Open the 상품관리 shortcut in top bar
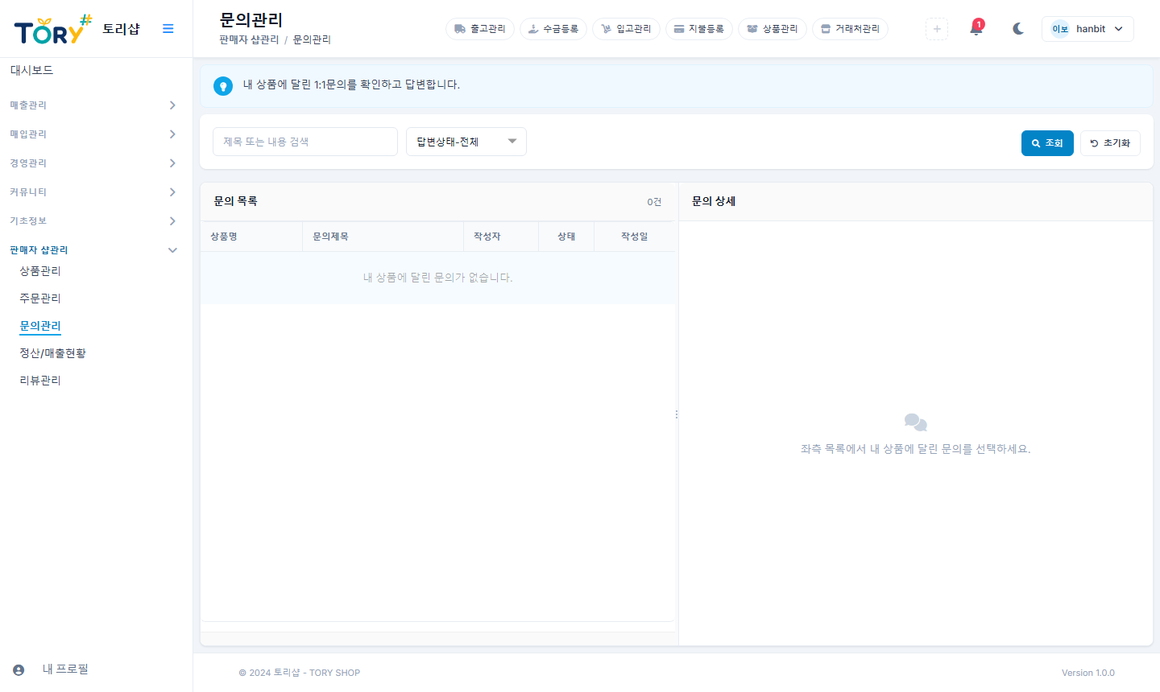 [773, 29]
